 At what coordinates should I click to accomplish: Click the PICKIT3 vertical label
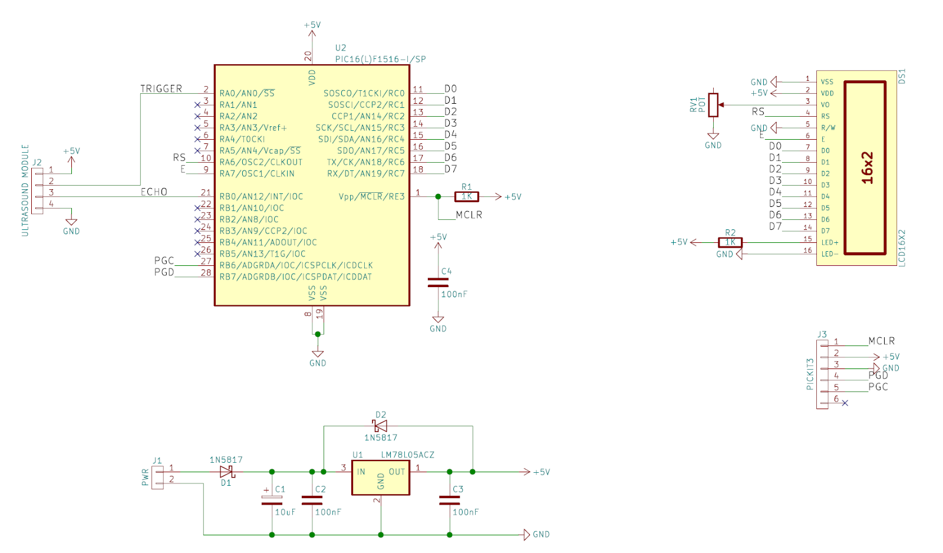810,374
